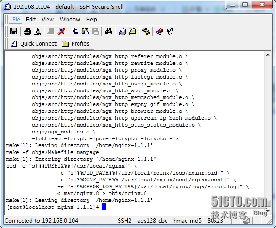Click the 'ngx_http_fastcgi_module.o' line
Screen dimensions: 276x228
[110, 77]
